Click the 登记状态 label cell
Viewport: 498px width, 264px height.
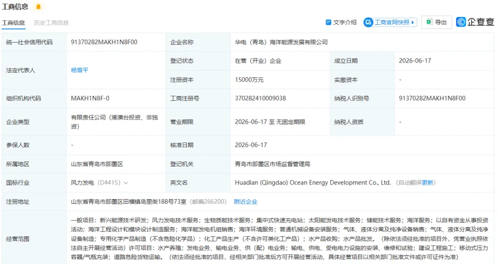tap(198, 61)
